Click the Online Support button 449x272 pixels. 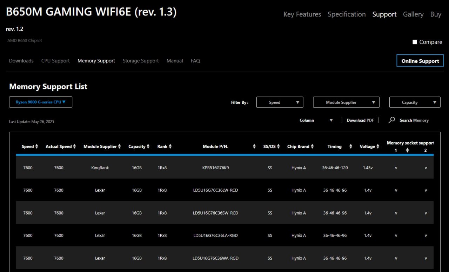[420, 61]
